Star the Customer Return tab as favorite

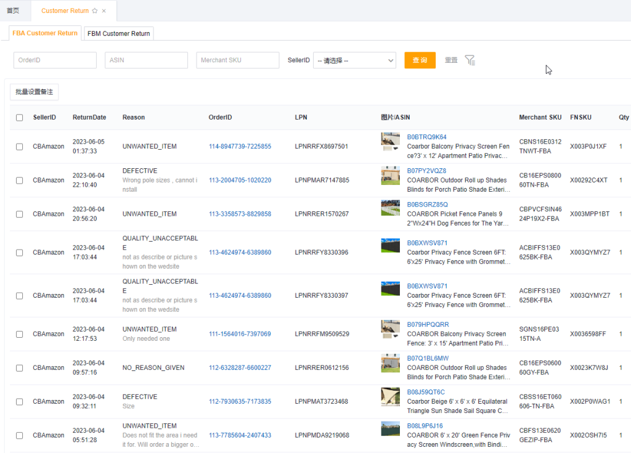pyautogui.click(x=94, y=11)
